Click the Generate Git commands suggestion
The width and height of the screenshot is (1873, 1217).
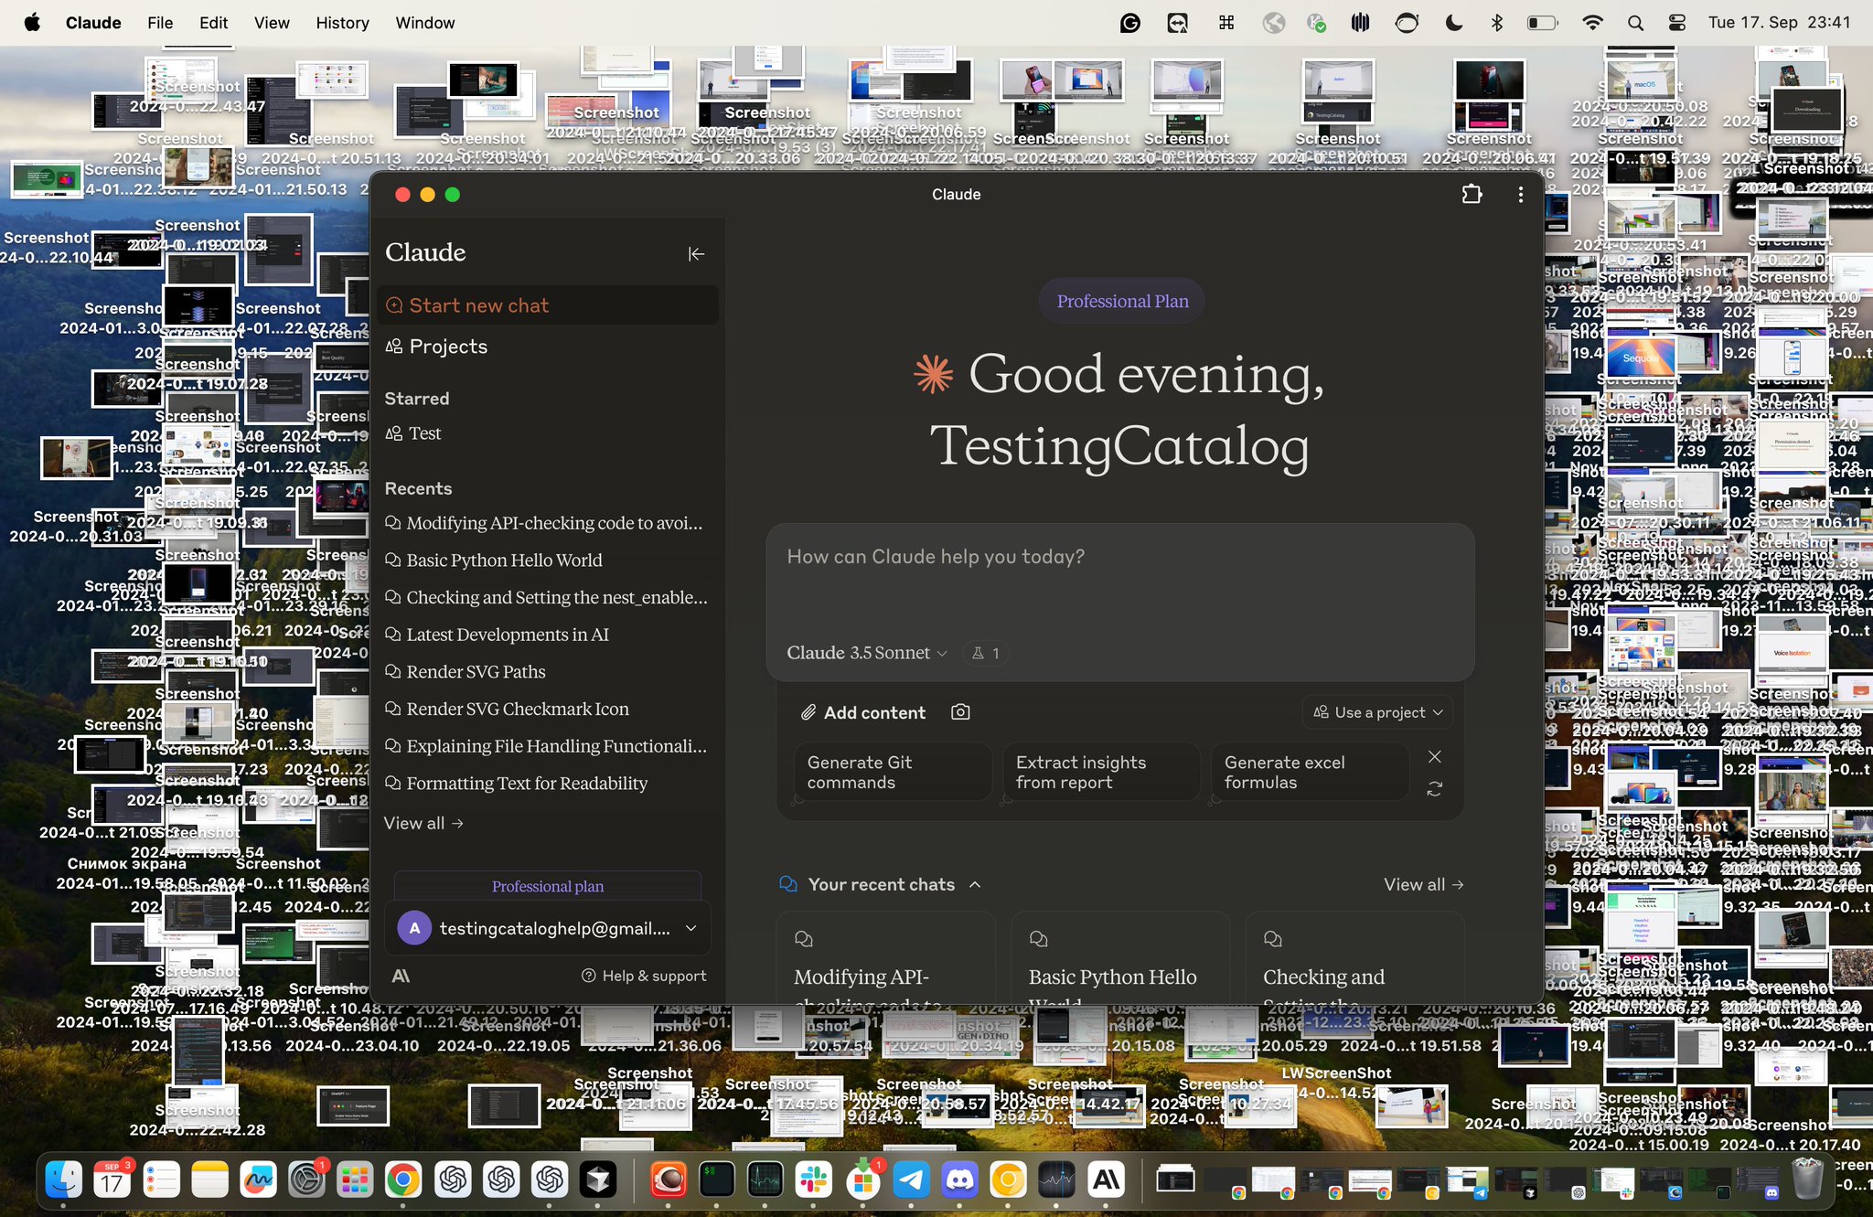[x=893, y=773]
